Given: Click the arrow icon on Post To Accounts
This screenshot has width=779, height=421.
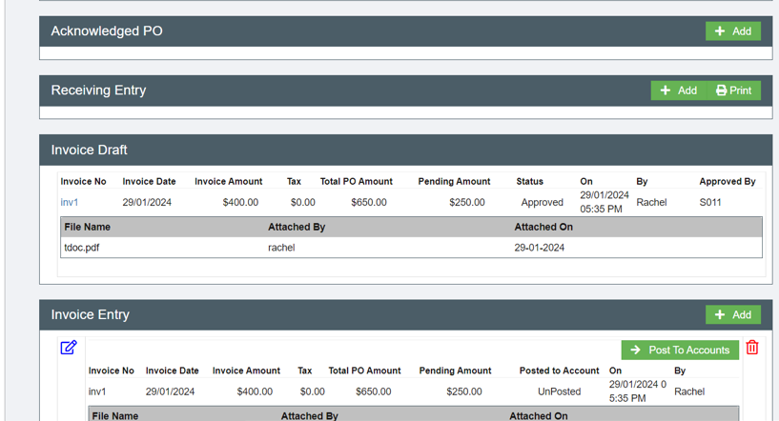Looking at the screenshot, I should coord(636,351).
